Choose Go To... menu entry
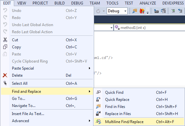Screen dimensions: 185x126 tap(47, 99)
